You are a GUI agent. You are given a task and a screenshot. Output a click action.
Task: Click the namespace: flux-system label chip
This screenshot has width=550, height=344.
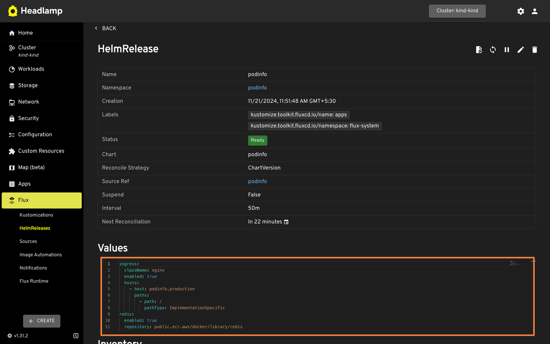point(315,126)
